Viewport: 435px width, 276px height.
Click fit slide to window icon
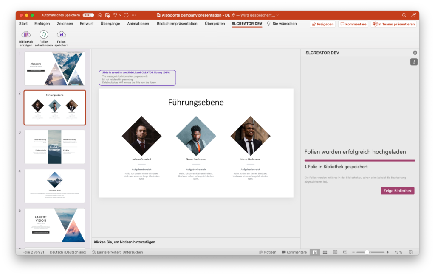pos(411,252)
